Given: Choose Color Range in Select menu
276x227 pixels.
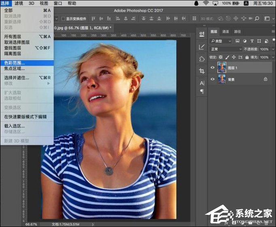Looking at the screenshot, I should pos(15,63).
